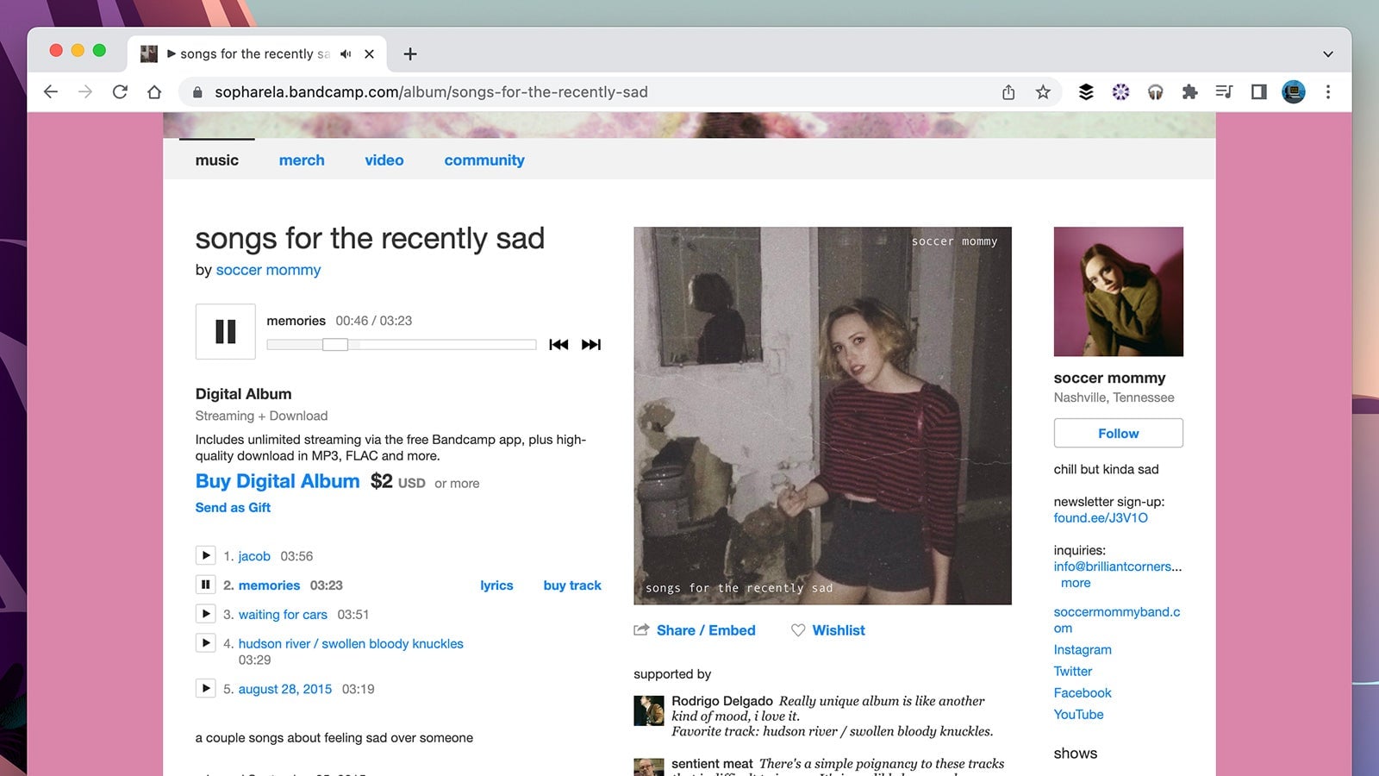
Task: Click the playback progress bar
Action: (401, 344)
